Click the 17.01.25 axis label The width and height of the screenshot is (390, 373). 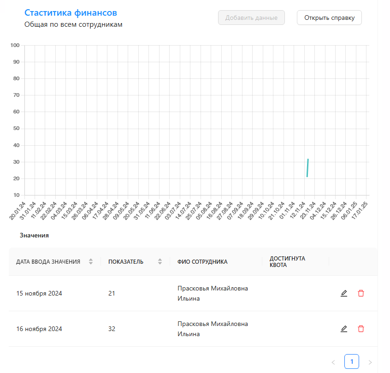click(360, 211)
